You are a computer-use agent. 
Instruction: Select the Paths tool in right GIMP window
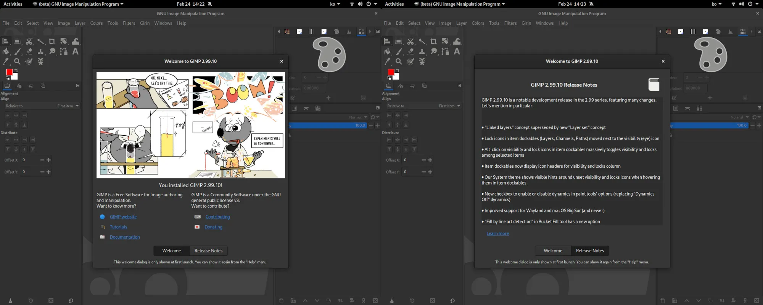pyautogui.click(x=445, y=51)
